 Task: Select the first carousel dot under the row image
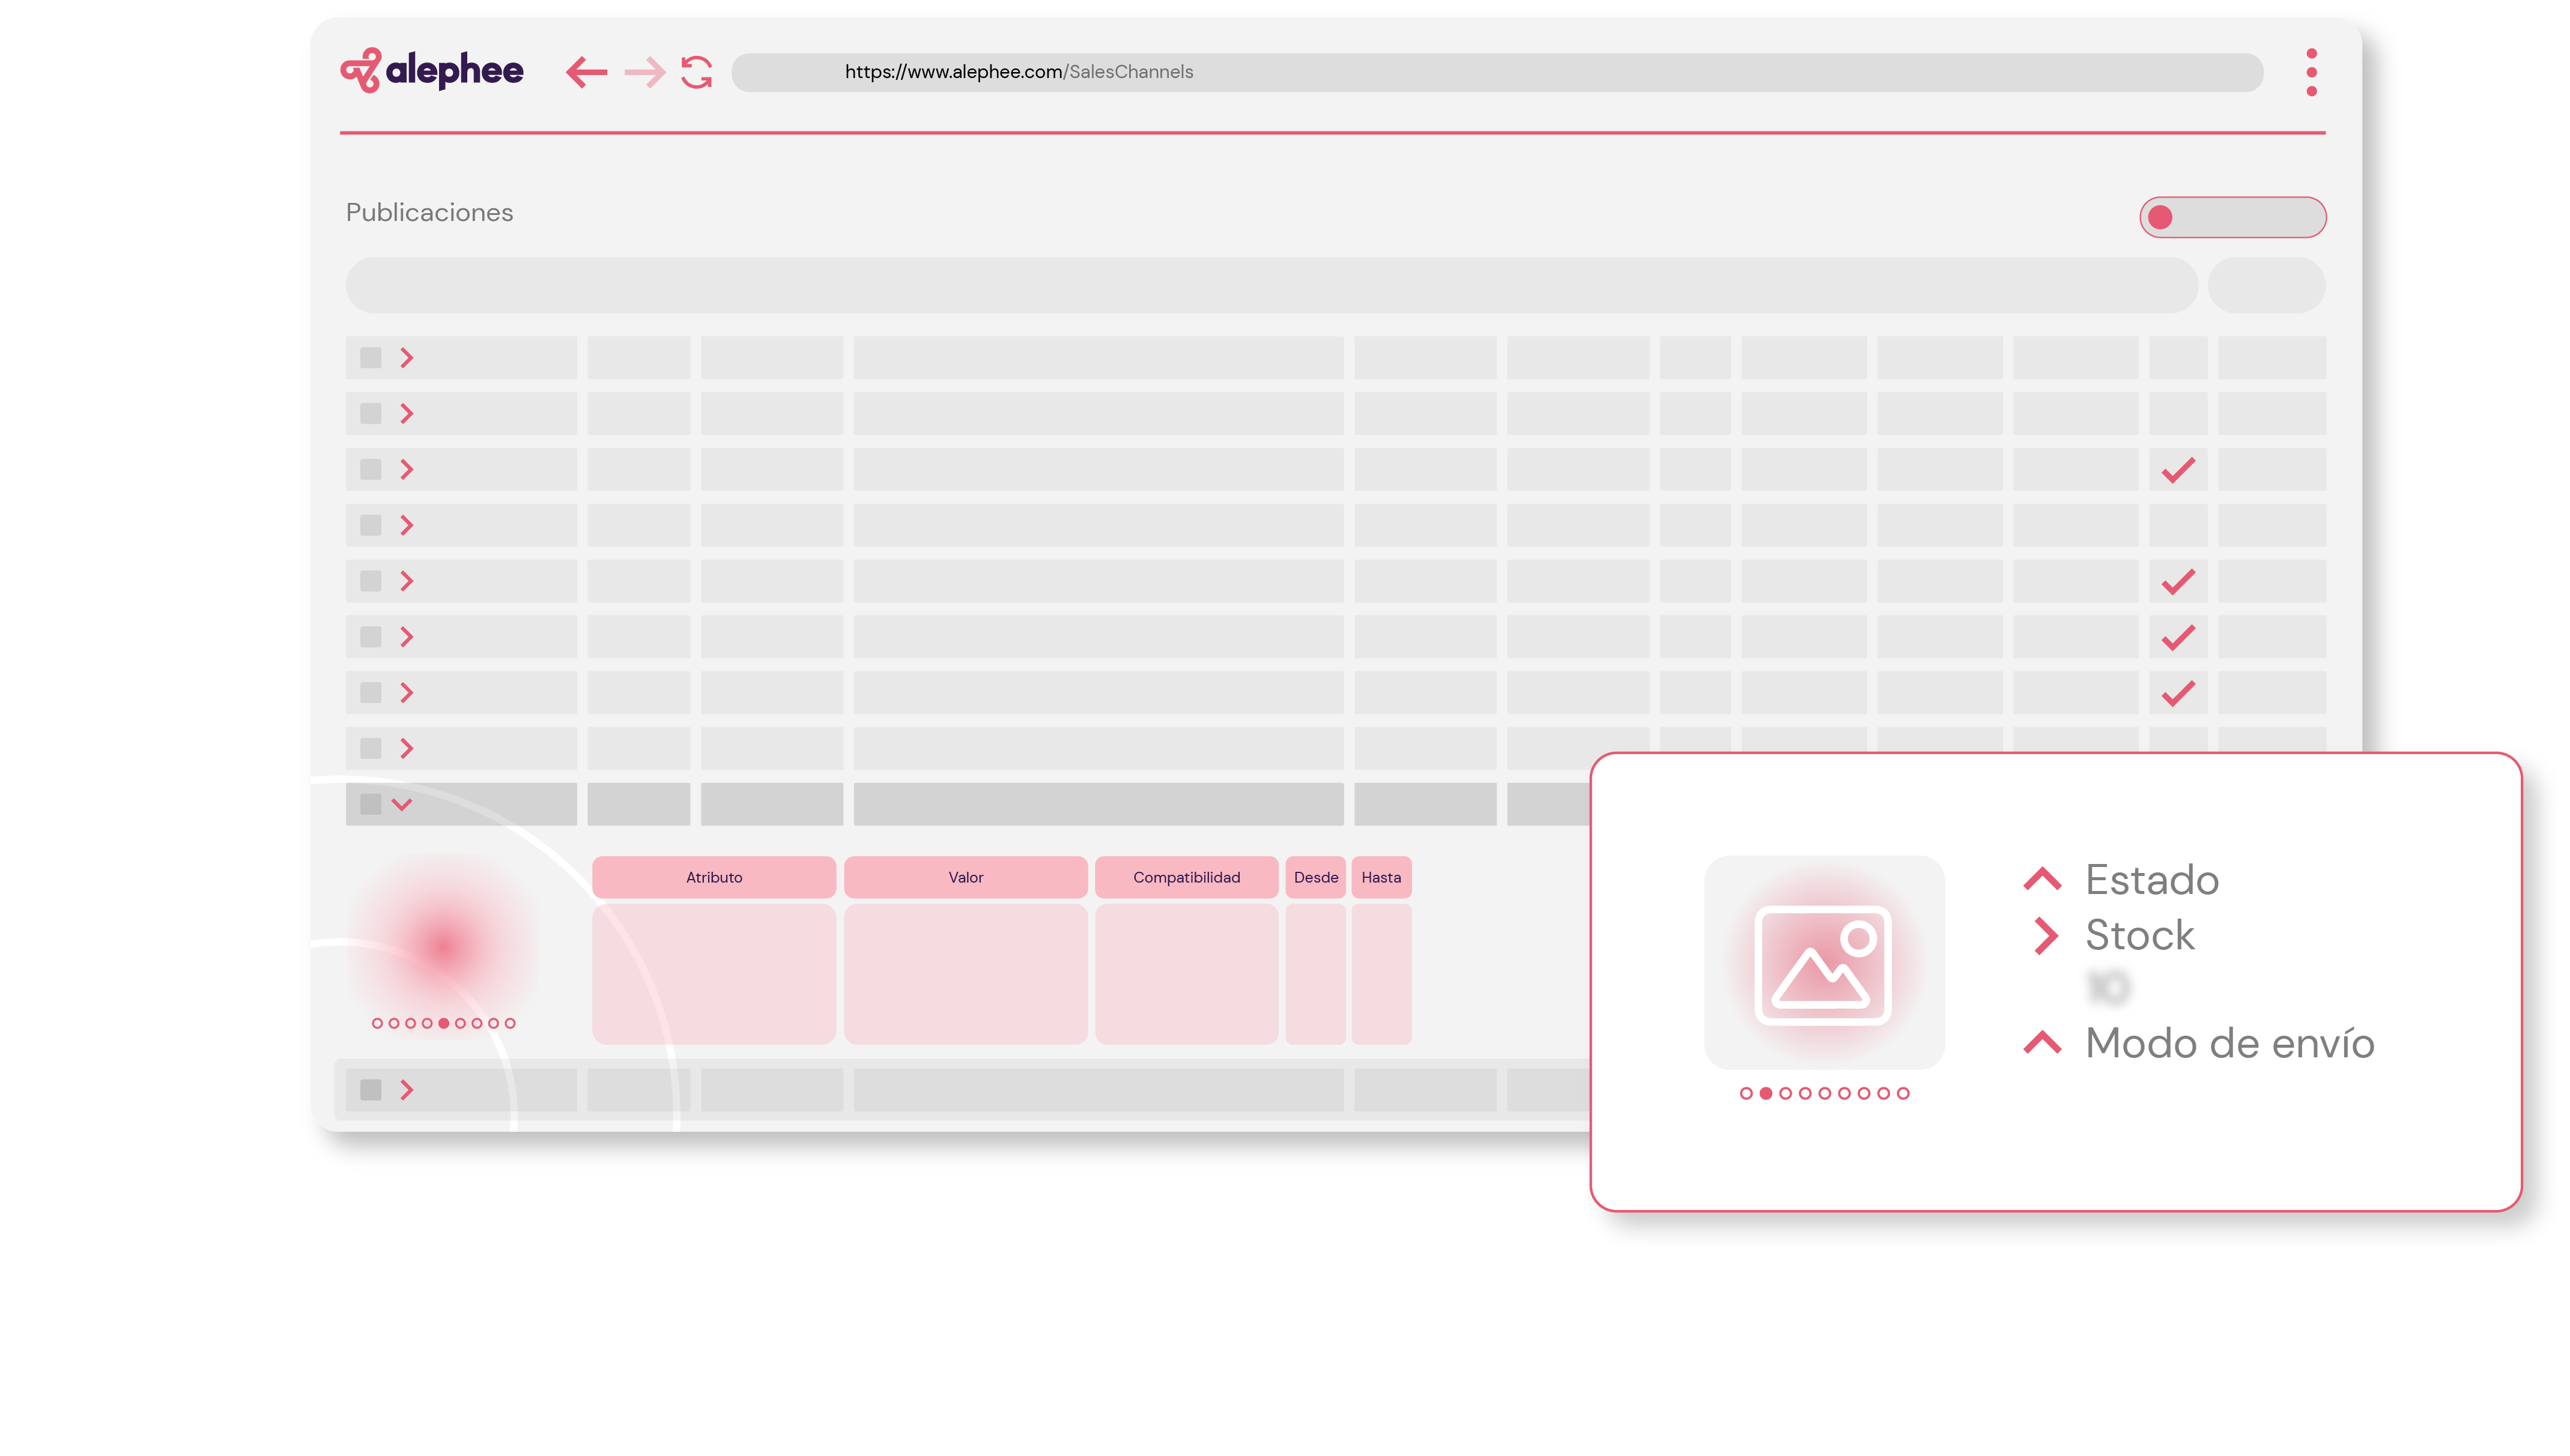tap(377, 1023)
